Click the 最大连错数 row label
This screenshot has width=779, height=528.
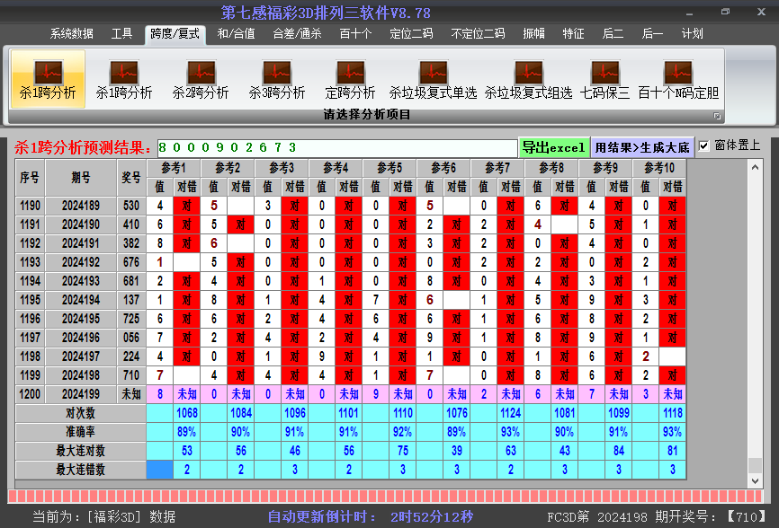80,470
